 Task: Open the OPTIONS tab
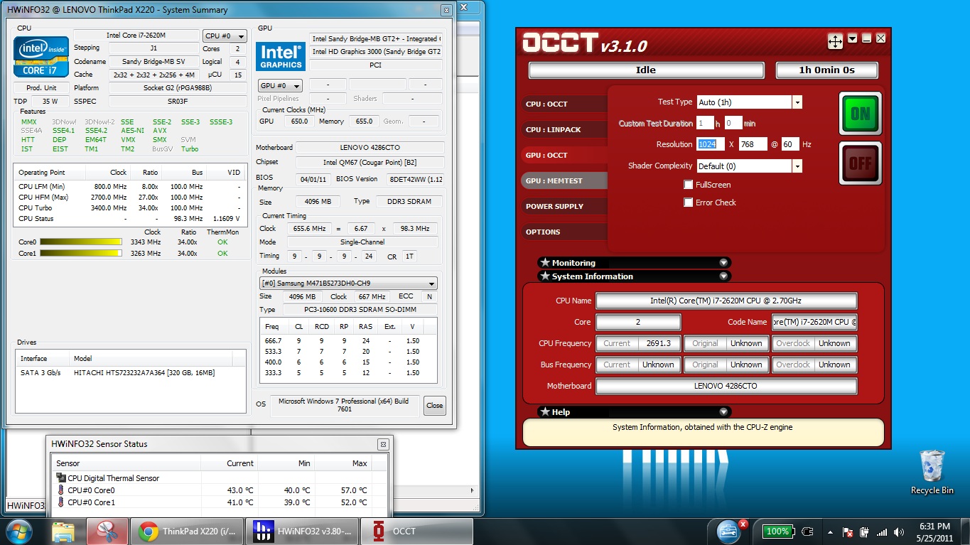pyautogui.click(x=564, y=232)
